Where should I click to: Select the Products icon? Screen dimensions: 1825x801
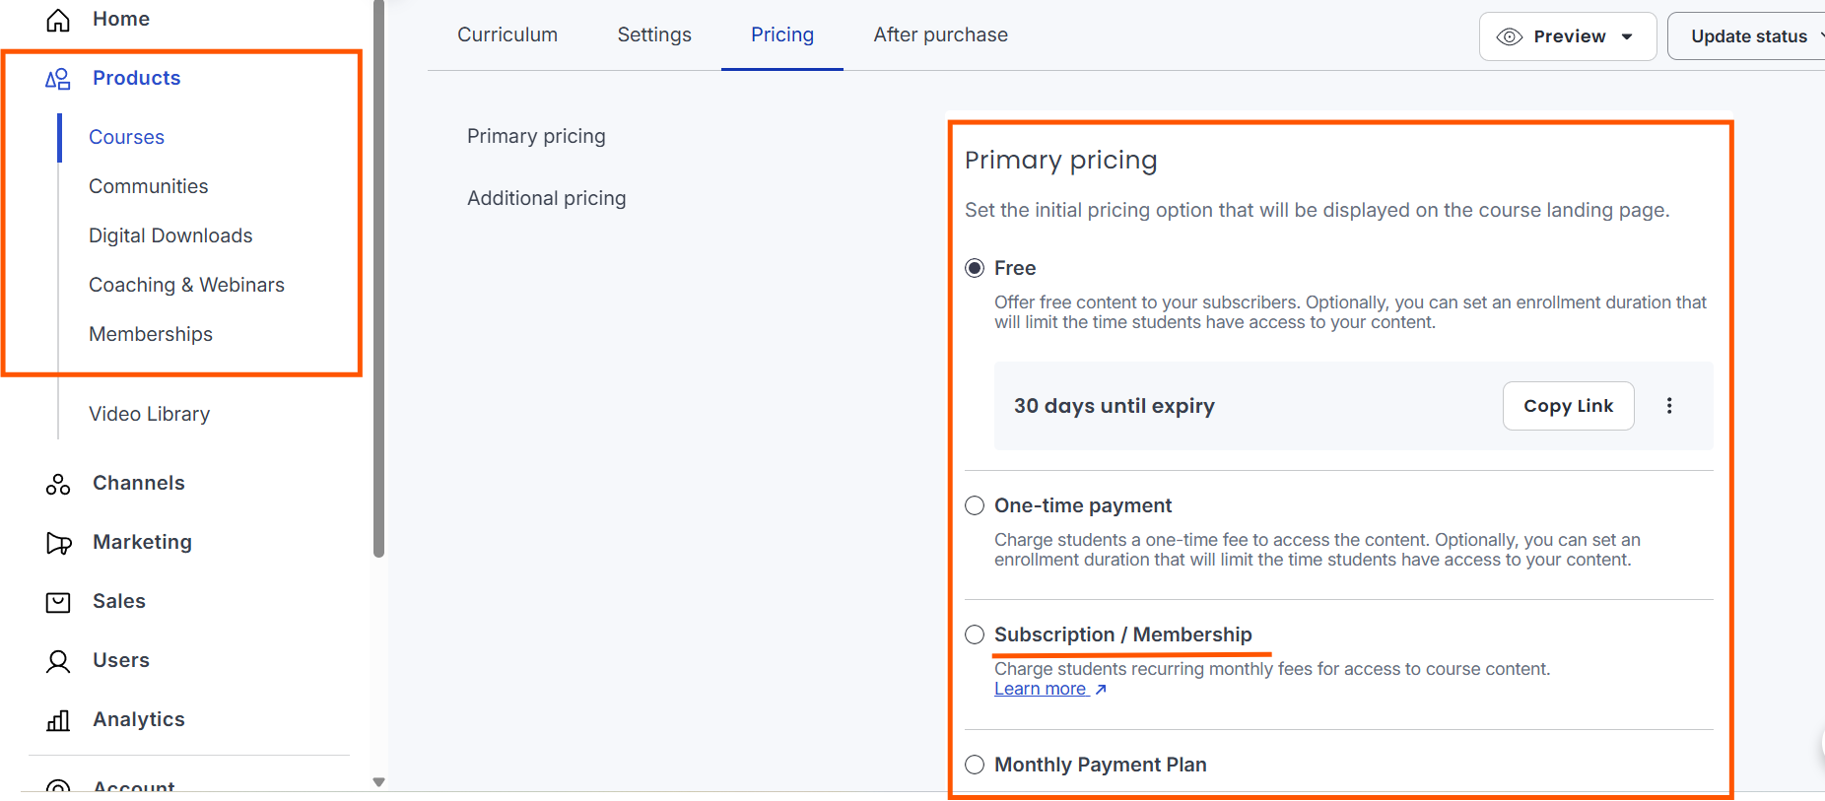[x=57, y=79]
